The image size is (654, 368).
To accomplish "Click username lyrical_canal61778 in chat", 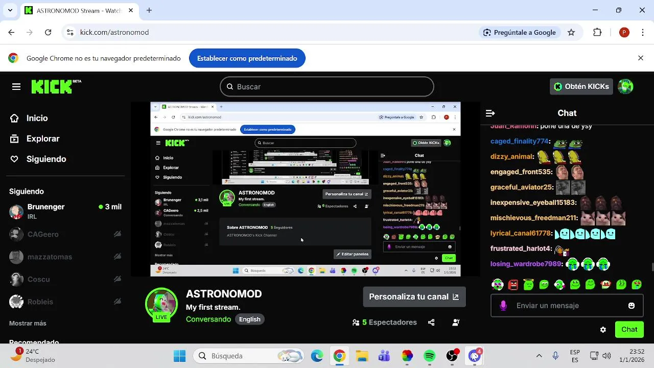I will [521, 233].
